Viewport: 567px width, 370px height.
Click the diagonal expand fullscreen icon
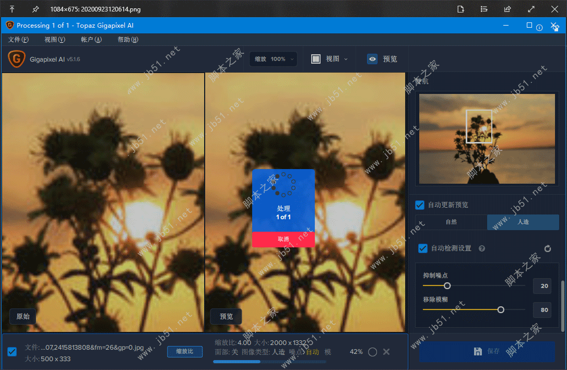531,9
